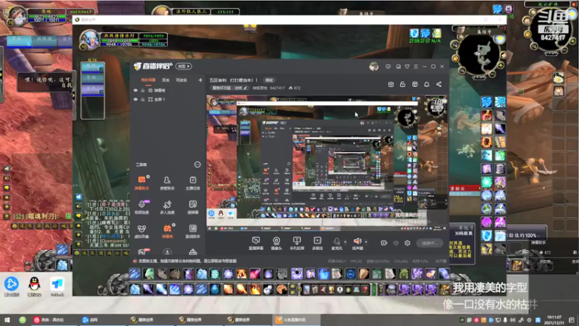Open streaming settings gear icon
This screenshot has width=579, height=326.
pyautogui.click(x=407, y=243)
